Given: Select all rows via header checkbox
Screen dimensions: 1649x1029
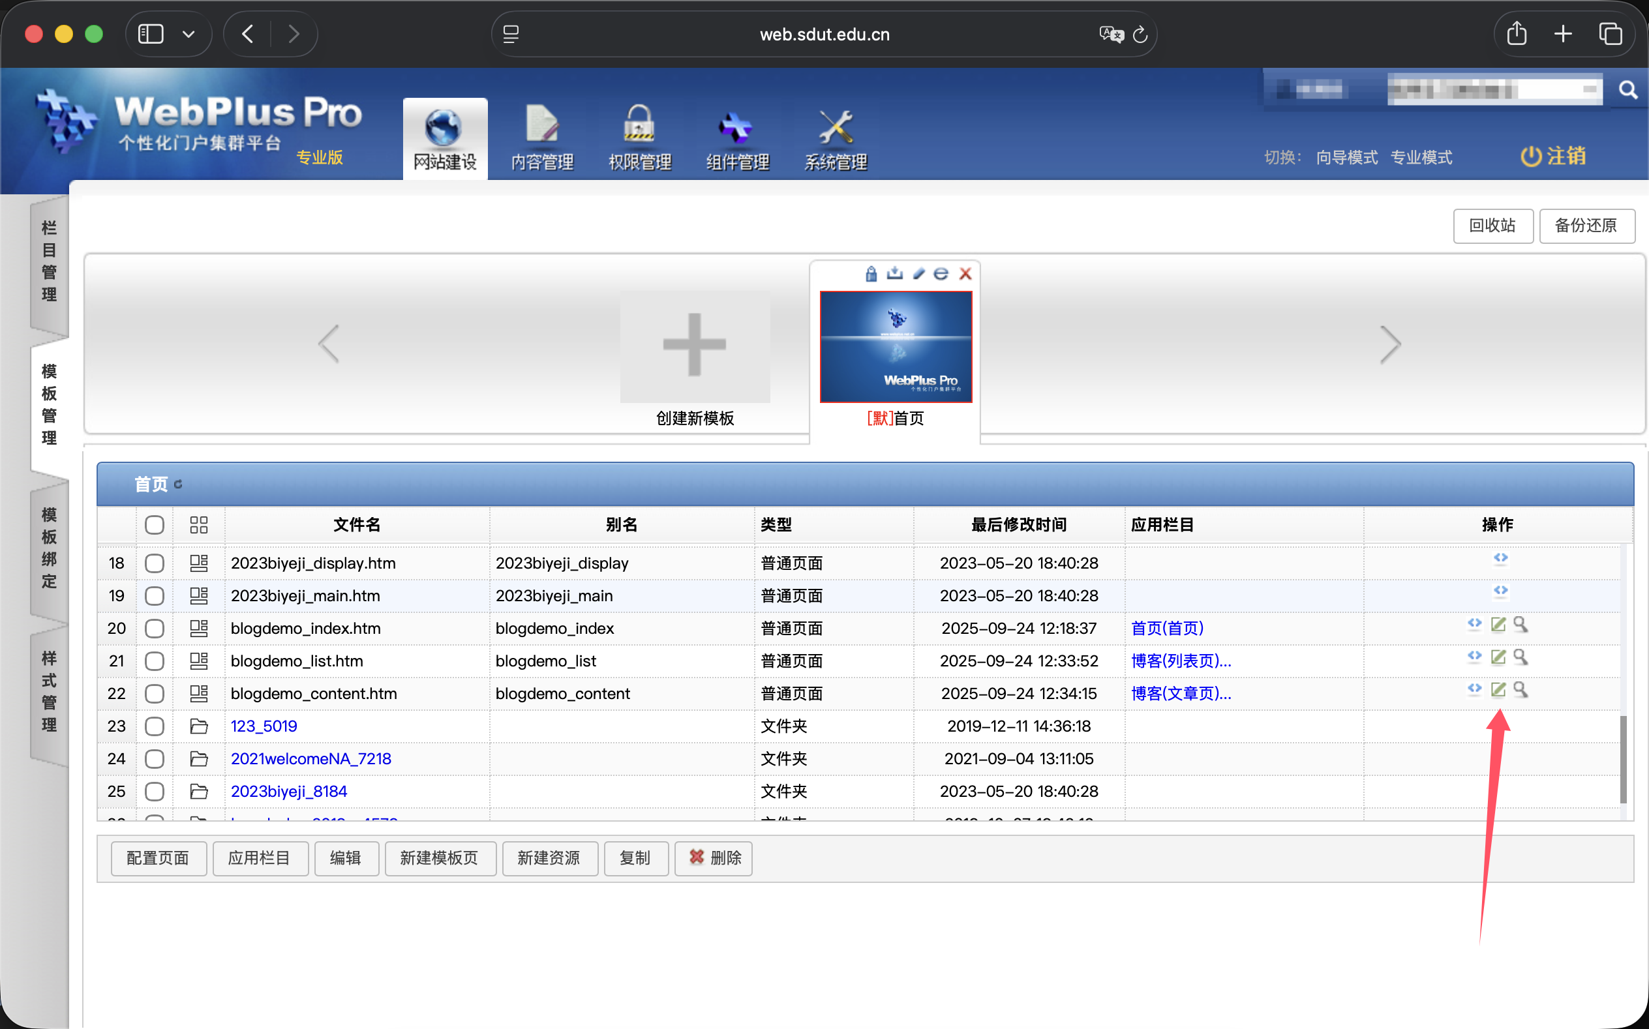Looking at the screenshot, I should [x=155, y=525].
